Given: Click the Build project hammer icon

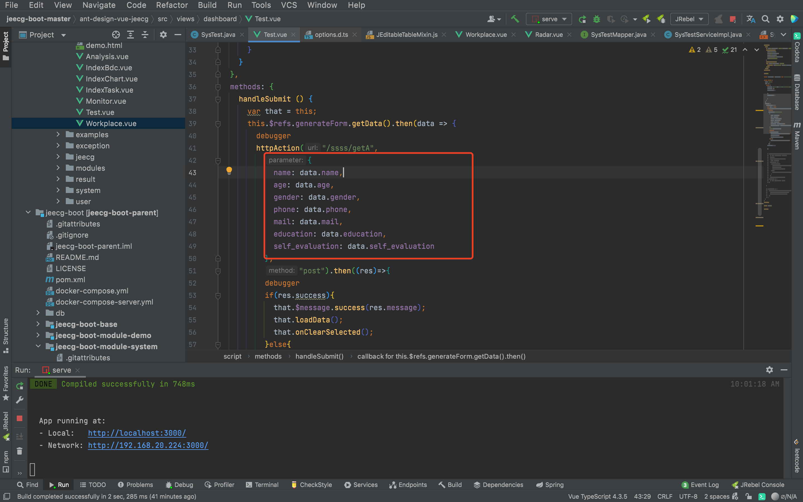Looking at the screenshot, I should pyautogui.click(x=515, y=19).
